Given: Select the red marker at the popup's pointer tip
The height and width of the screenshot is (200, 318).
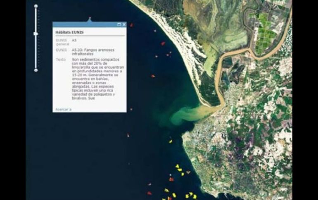Looking at the screenshot, I should 90,18.
